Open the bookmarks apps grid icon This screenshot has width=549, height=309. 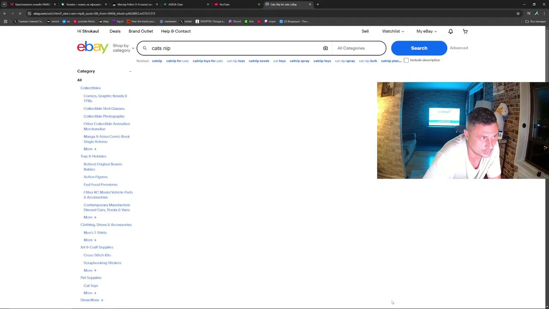point(6,21)
